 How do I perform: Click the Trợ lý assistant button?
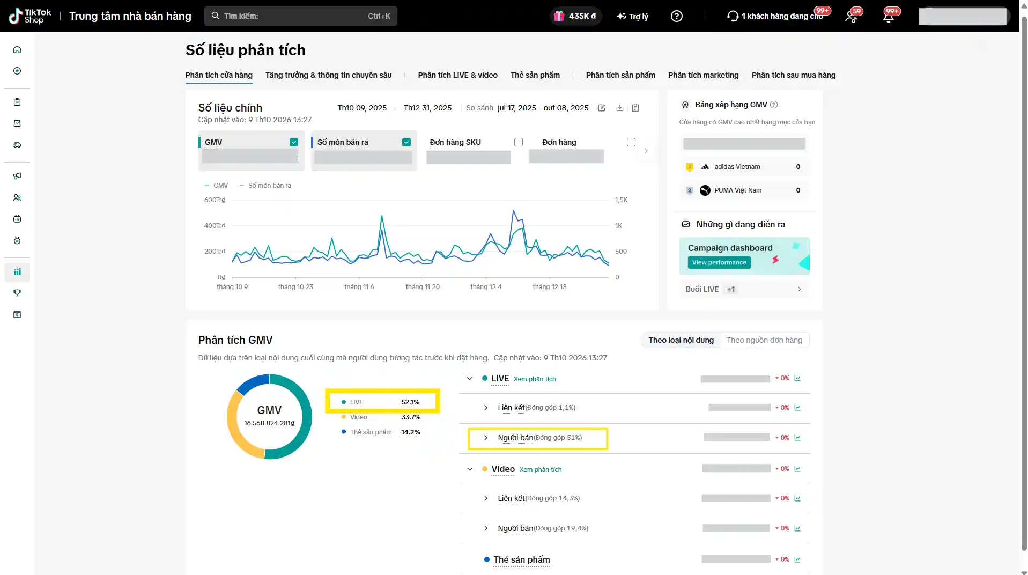[x=633, y=16]
